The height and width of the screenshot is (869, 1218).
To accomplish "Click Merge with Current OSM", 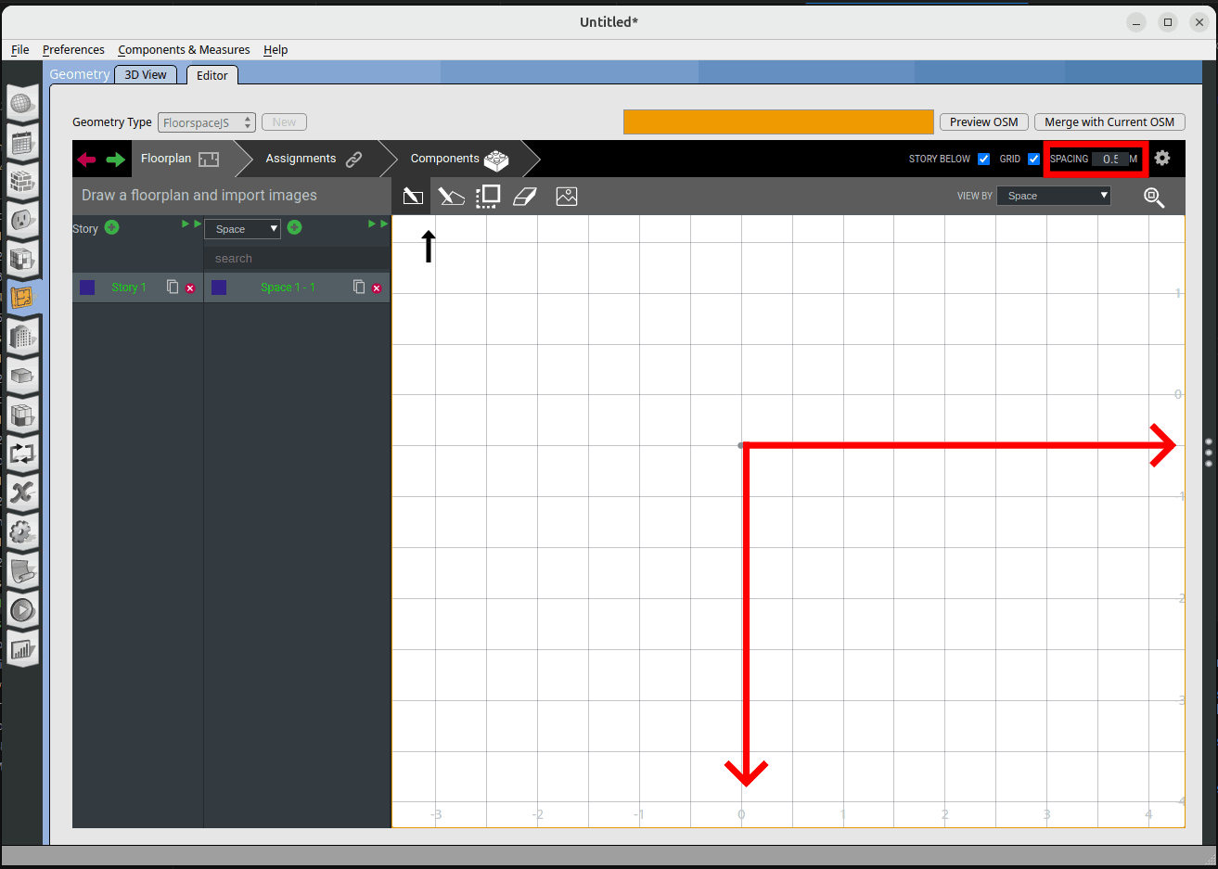I will point(1109,122).
